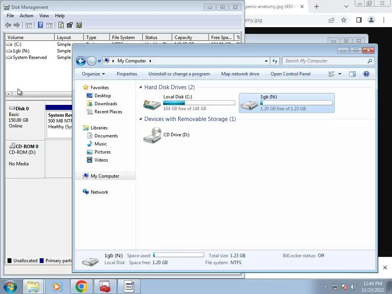Image resolution: width=392 pixels, height=294 pixels.
Task: Sort by the Volume column header
Action: 30,37
